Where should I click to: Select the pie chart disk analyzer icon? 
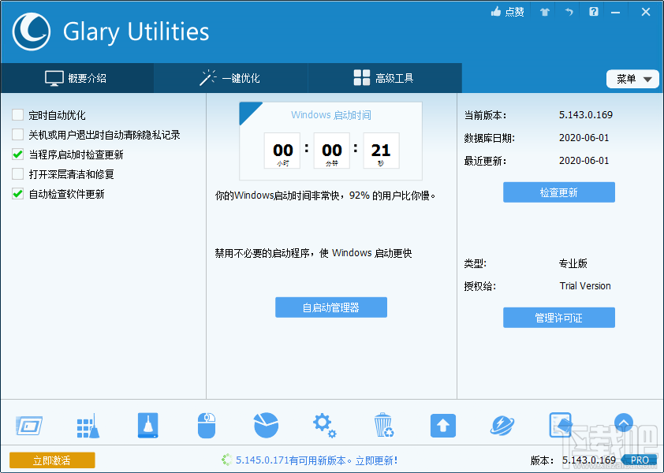[265, 425]
